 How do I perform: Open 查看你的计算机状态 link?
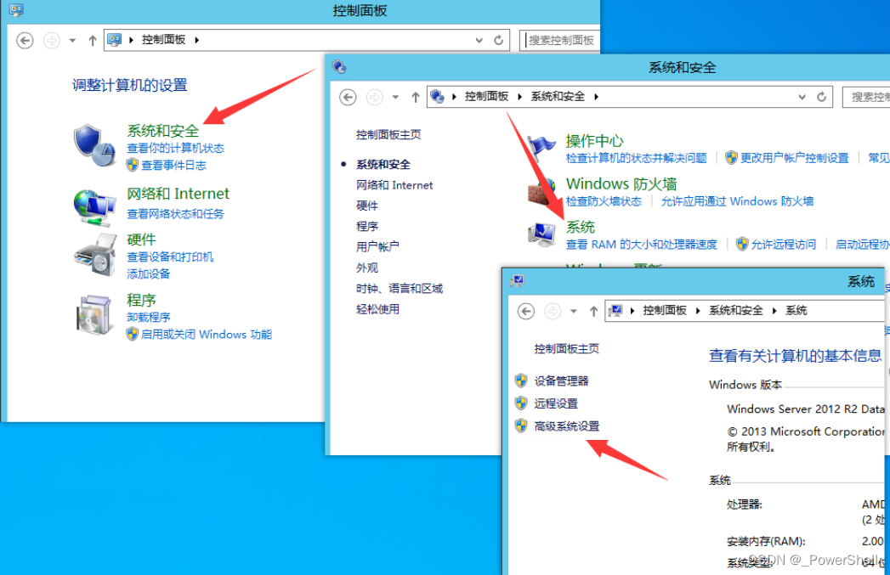click(x=175, y=148)
